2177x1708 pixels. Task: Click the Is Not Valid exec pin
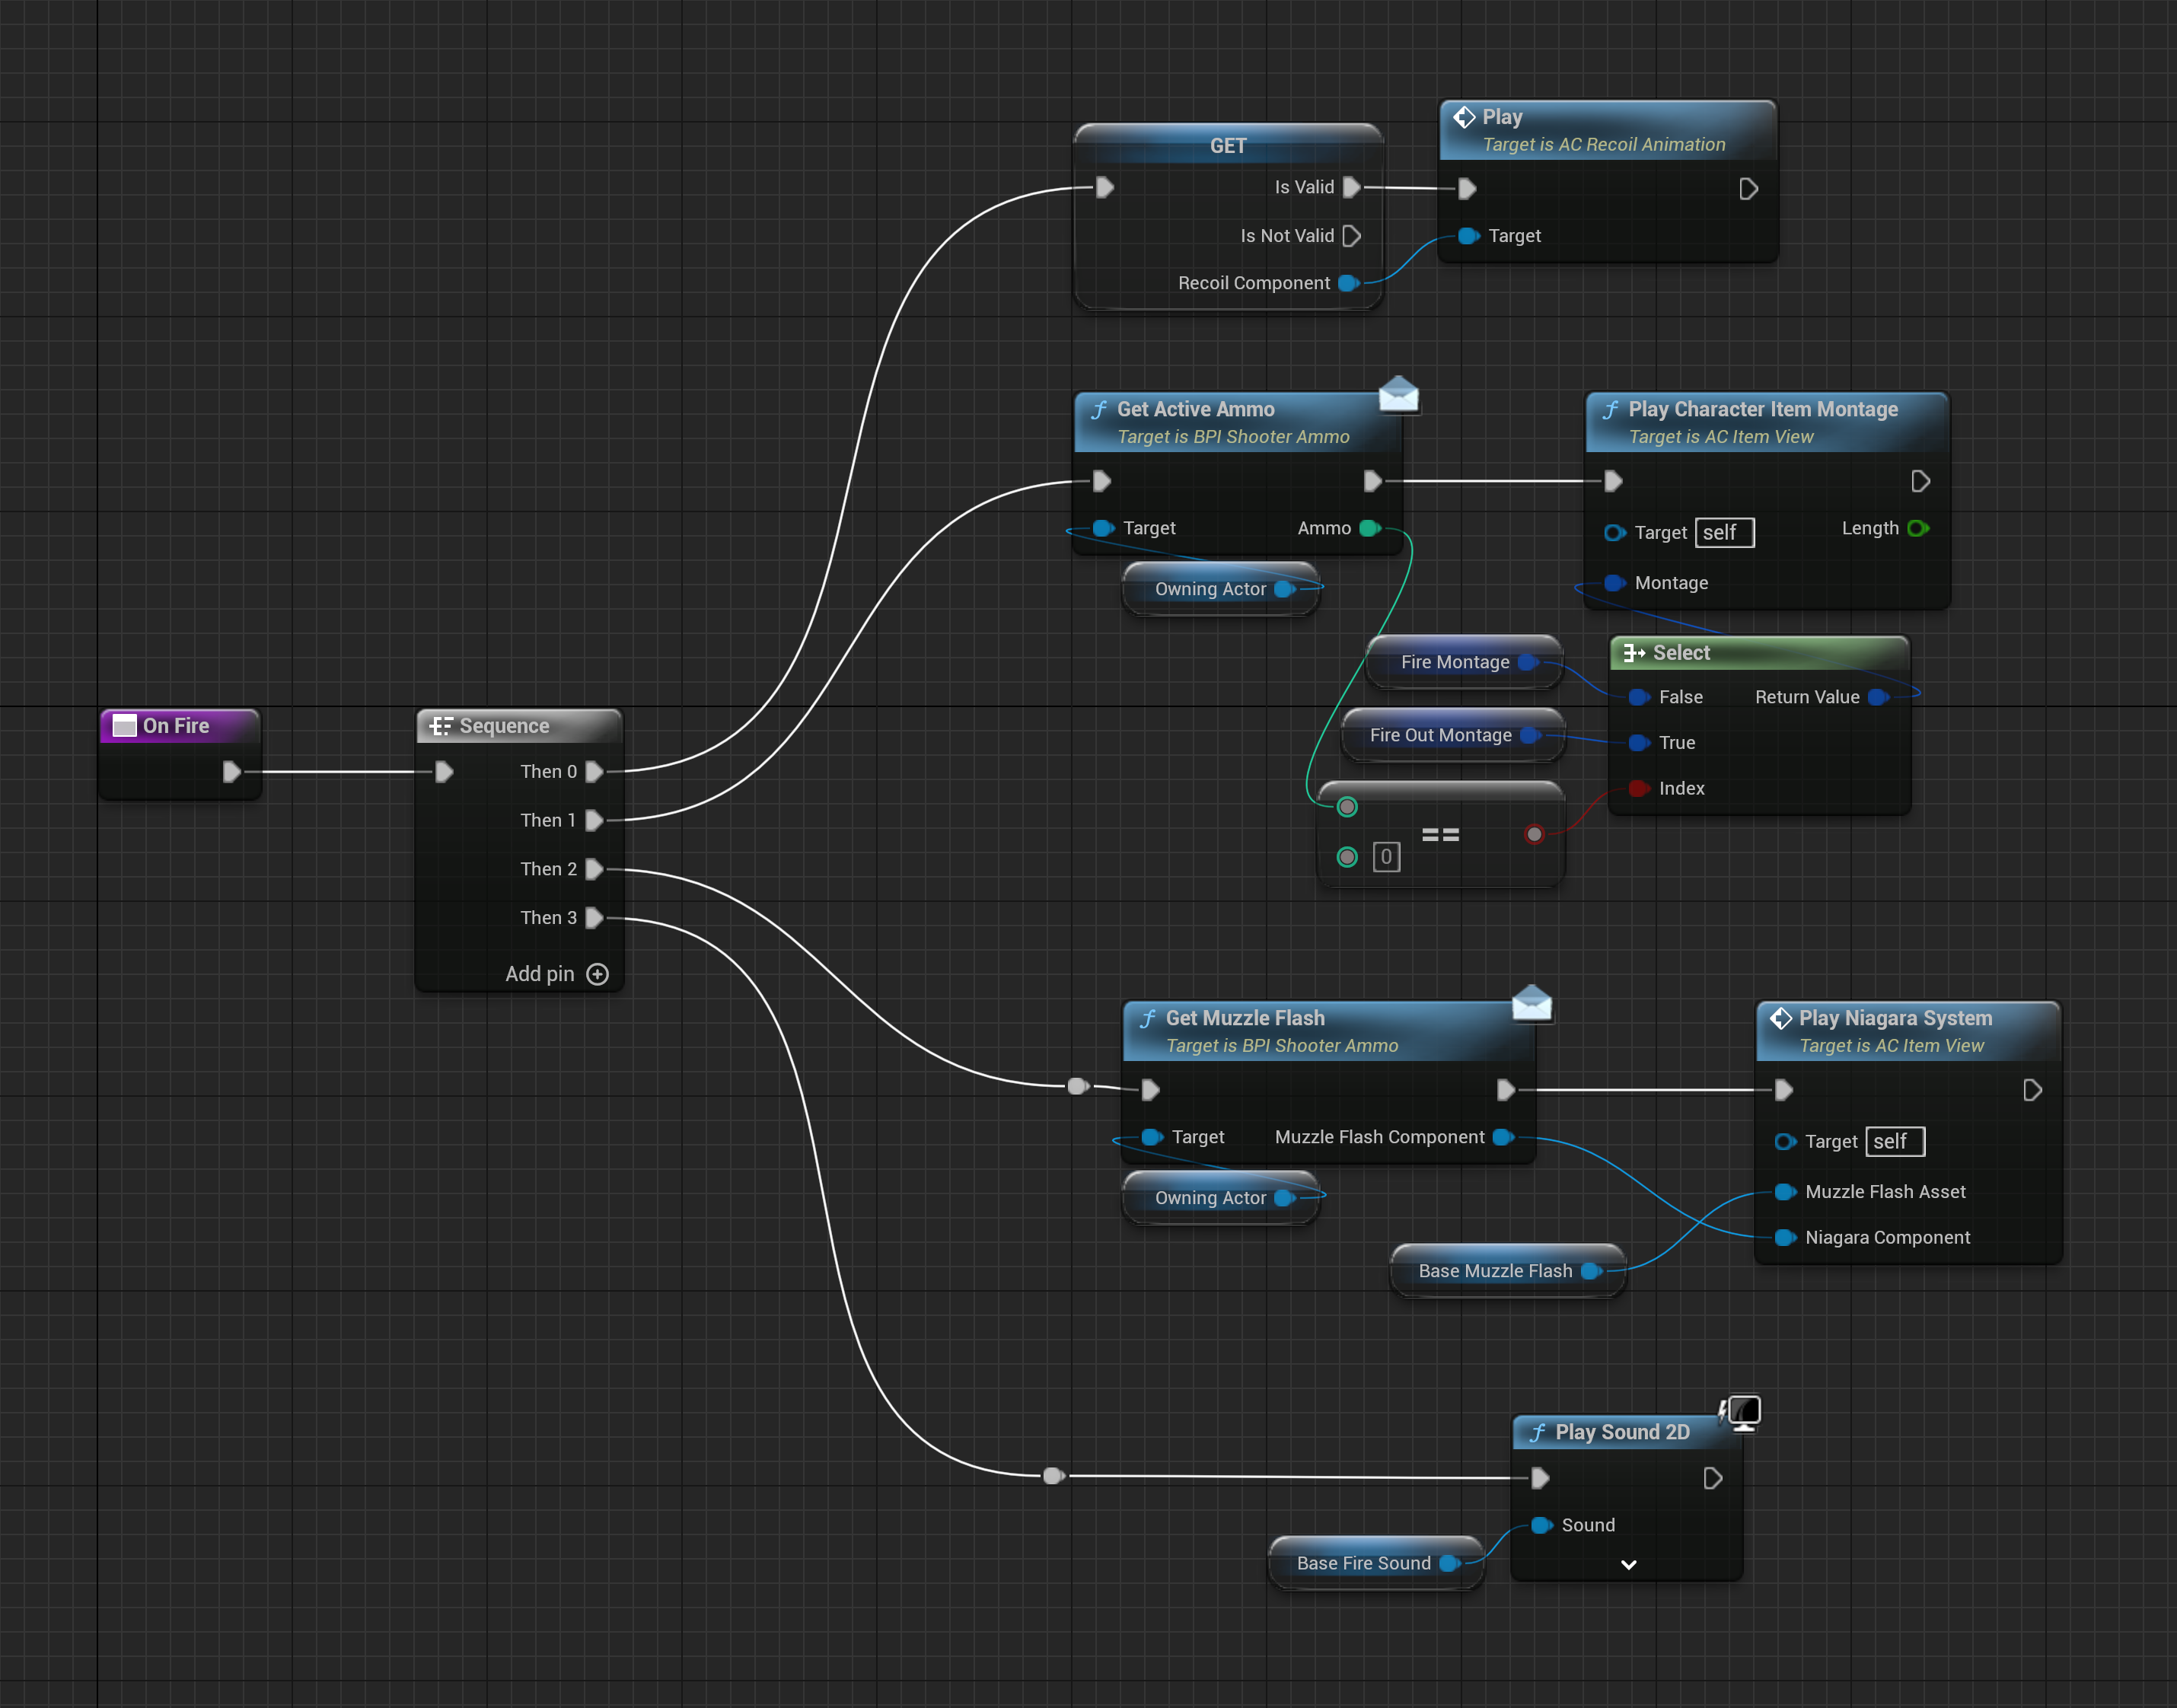tap(1352, 236)
